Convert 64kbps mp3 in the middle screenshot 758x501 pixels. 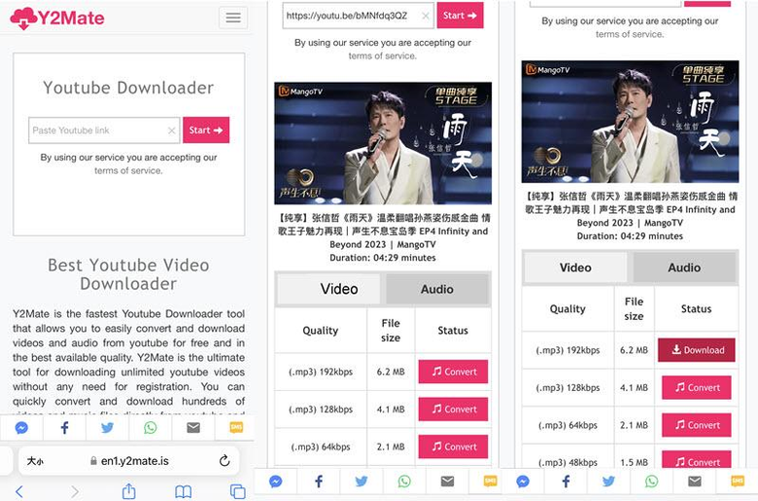coord(454,447)
